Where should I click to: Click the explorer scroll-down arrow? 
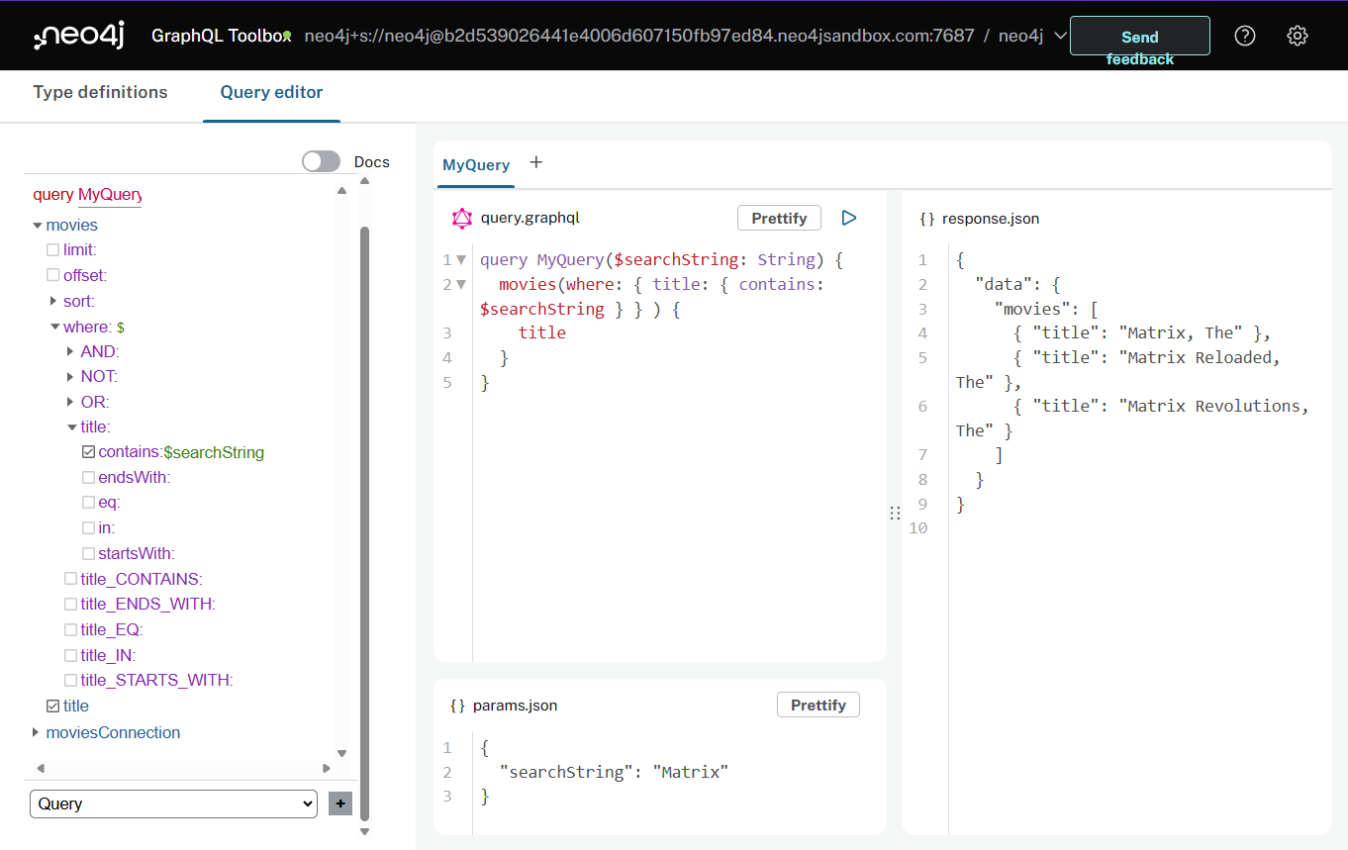[x=342, y=754]
